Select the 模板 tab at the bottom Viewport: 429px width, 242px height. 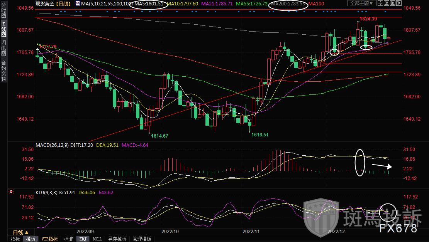point(31,239)
